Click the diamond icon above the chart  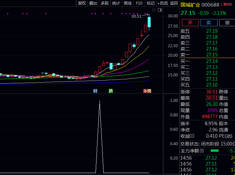[154, 10]
